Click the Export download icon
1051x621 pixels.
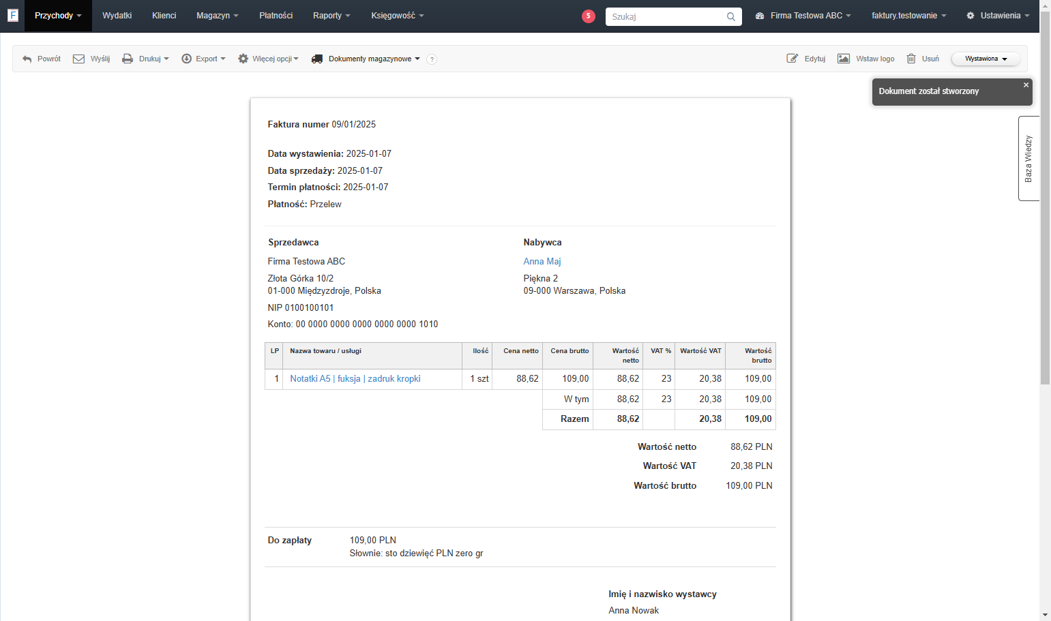186,59
